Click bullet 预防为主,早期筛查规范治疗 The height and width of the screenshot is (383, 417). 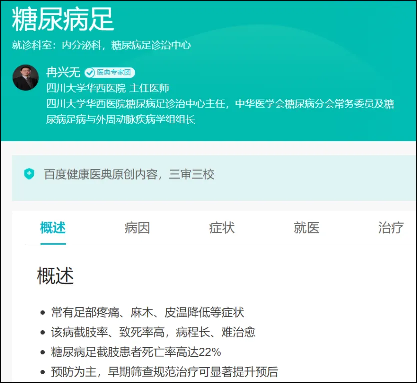click(165, 372)
